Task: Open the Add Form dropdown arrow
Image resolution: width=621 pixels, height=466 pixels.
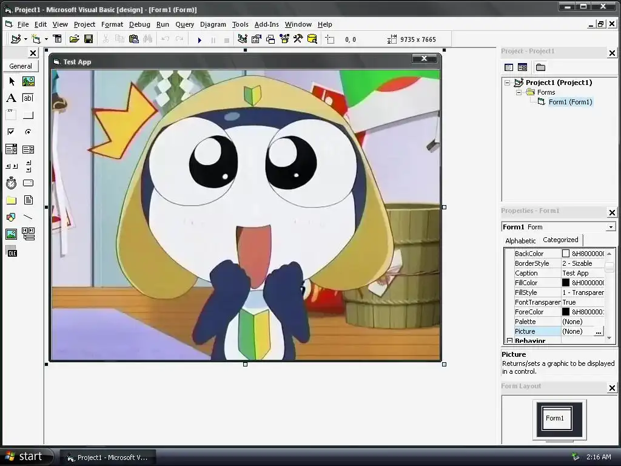Action: pyautogui.click(x=46, y=39)
